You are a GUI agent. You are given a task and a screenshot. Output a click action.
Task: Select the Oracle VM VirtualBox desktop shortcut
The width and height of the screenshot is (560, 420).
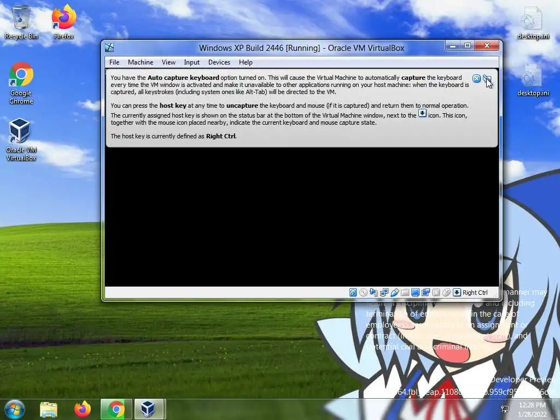point(21,140)
